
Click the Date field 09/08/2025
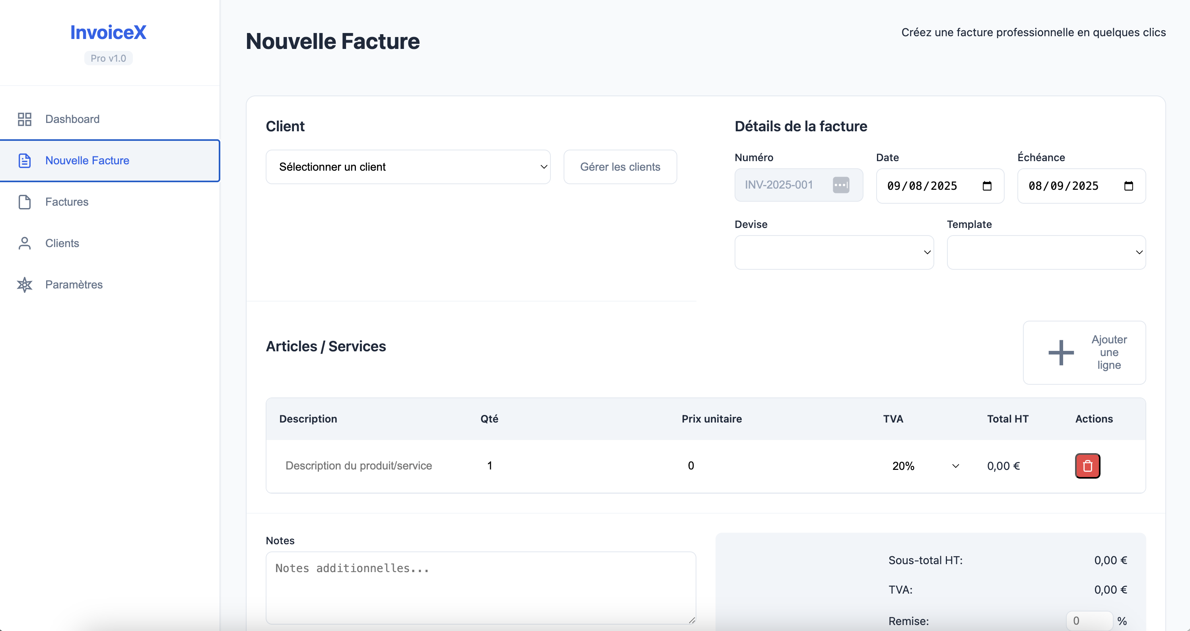click(940, 186)
